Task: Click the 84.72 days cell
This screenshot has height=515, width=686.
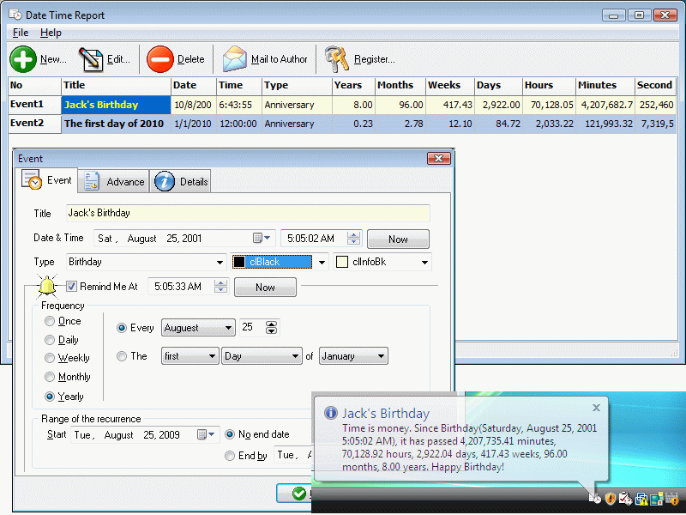Action: [x=498, y=124]
